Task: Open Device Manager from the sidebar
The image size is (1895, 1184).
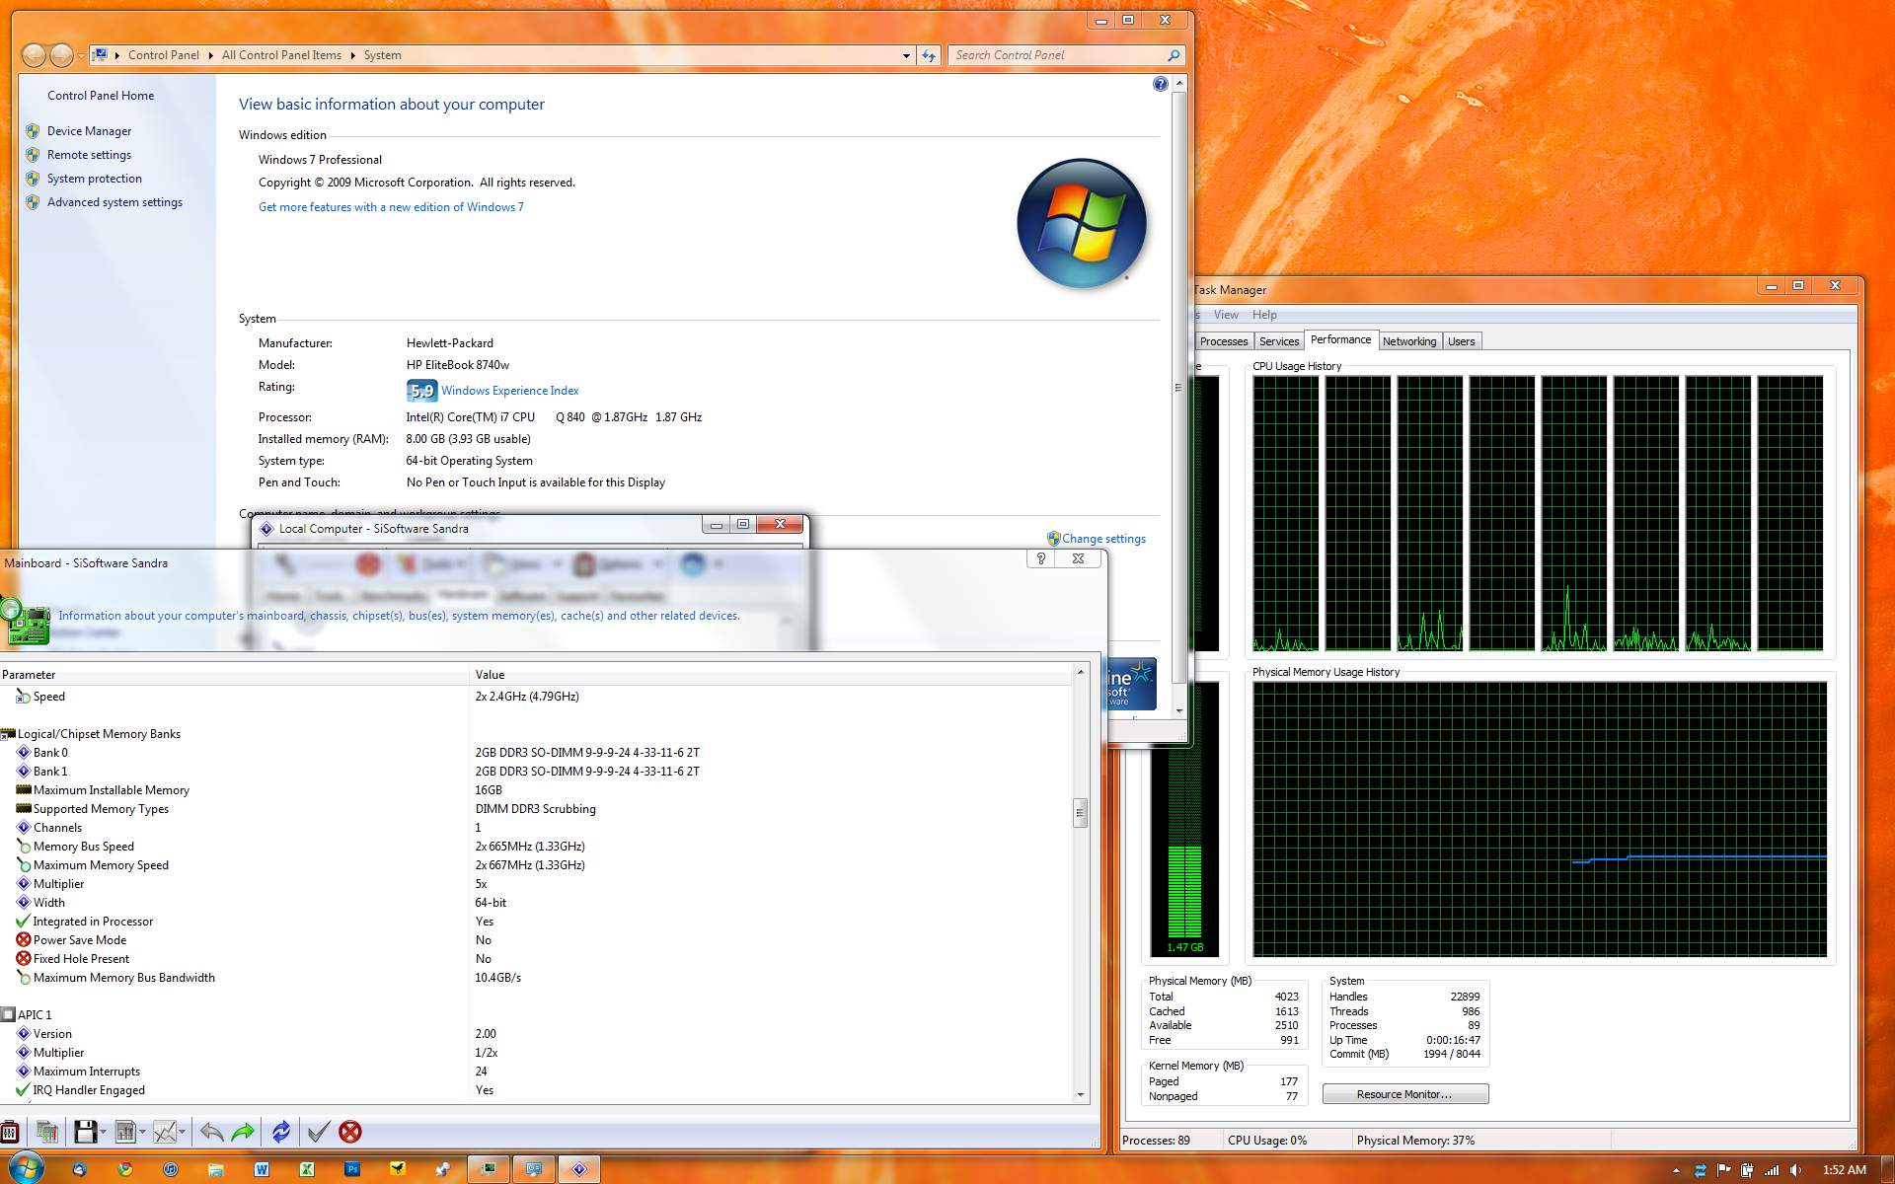Action: point(89,131)
